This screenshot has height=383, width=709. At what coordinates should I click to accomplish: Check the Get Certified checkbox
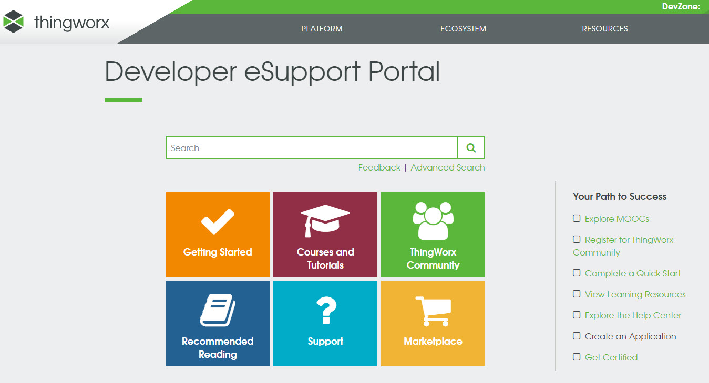[577, 357]
